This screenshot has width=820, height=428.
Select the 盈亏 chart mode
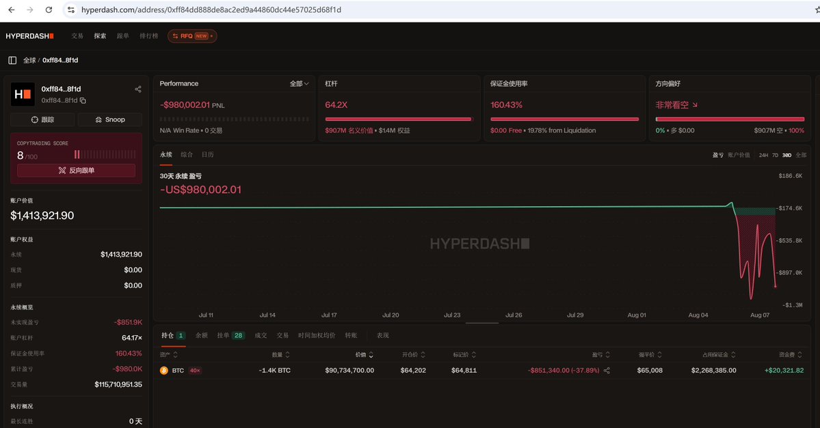click(718, 155)
